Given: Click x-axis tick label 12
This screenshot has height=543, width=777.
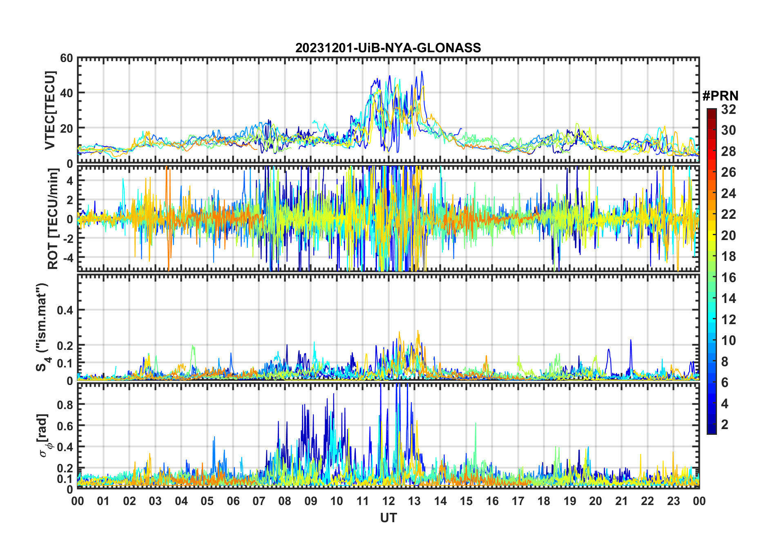Looking at the screenshot, I should (388, 501).
